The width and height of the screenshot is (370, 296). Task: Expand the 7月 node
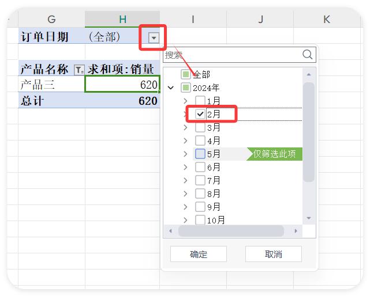(x=185, y=180)
